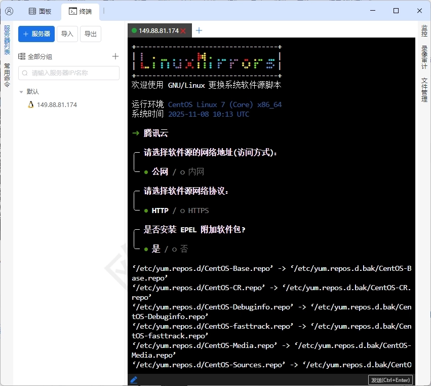This screenshot has height=386, width=431.
Task: Click the Linux penguin icon beside 149.88.81.174
Action: pos(31,104)
